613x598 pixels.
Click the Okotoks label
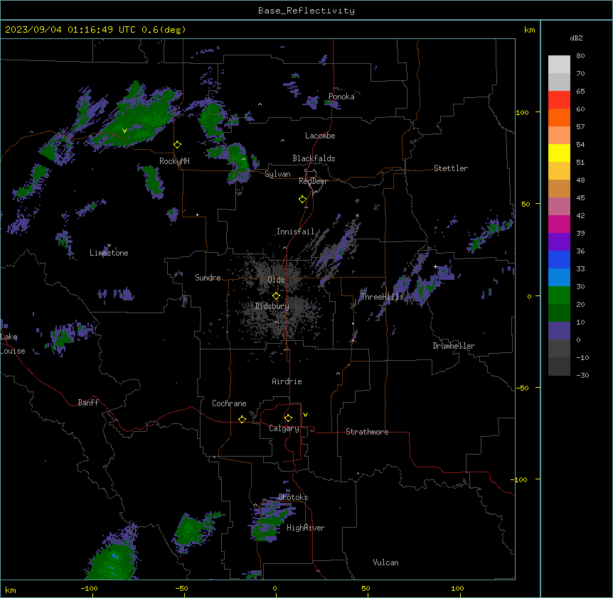293,497
